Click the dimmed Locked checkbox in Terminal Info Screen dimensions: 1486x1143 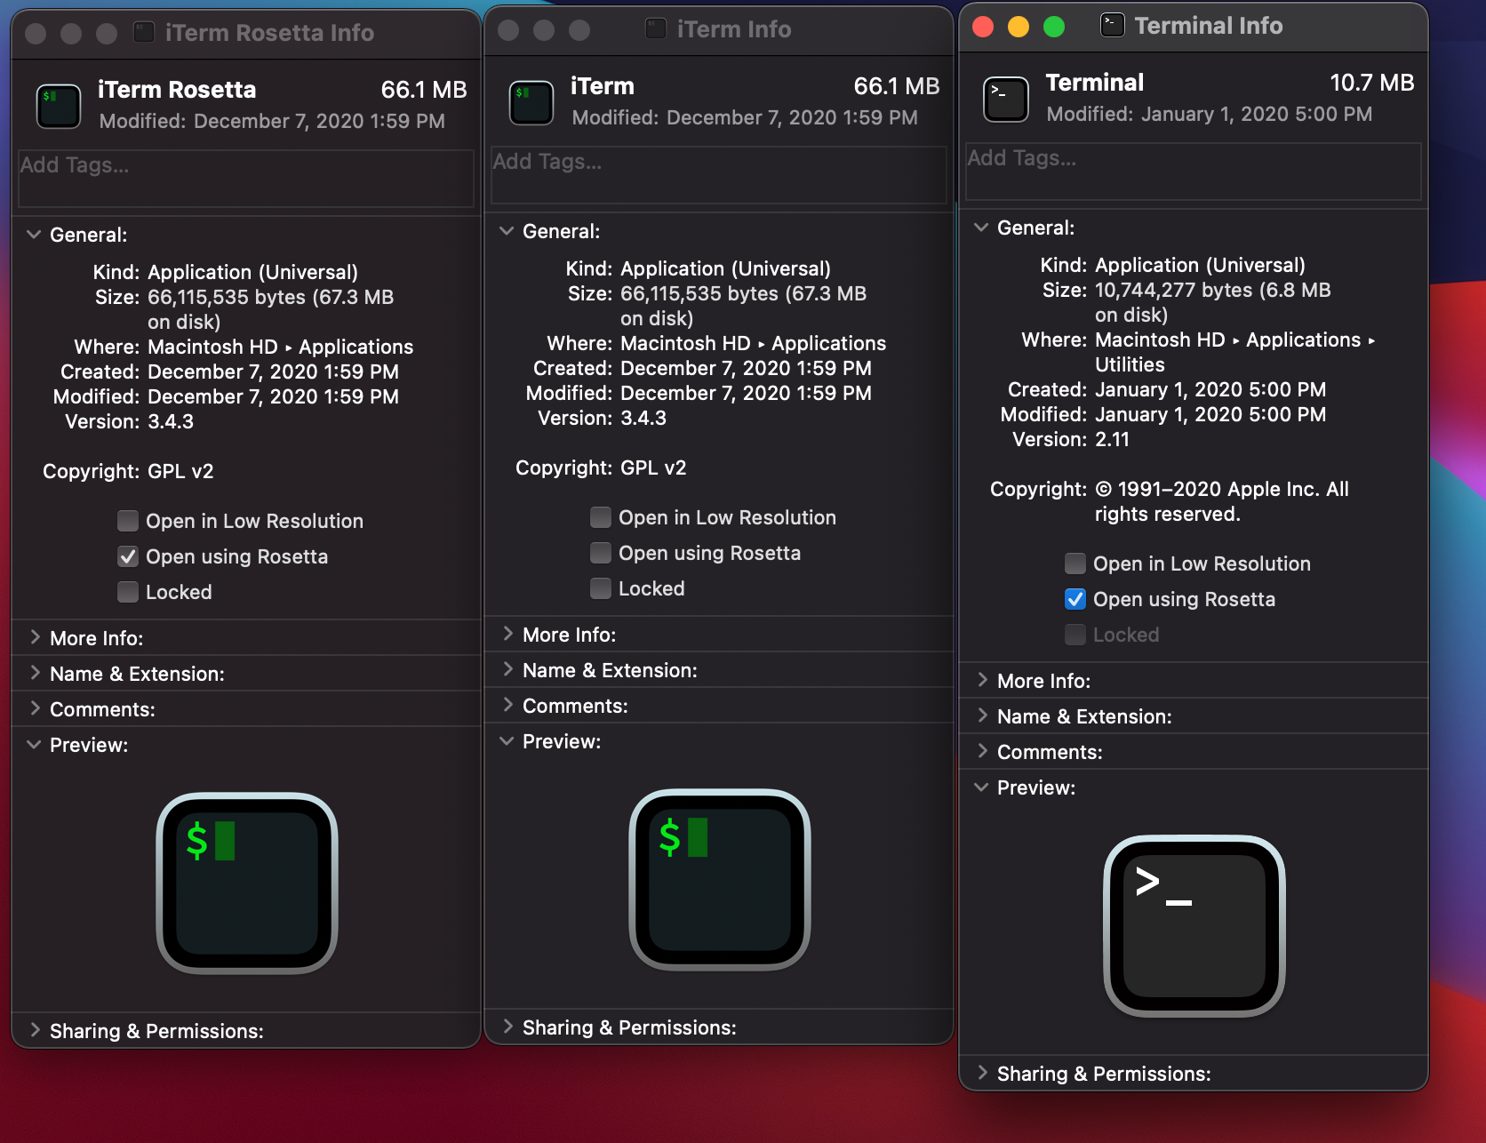(x=1075, y=635)
